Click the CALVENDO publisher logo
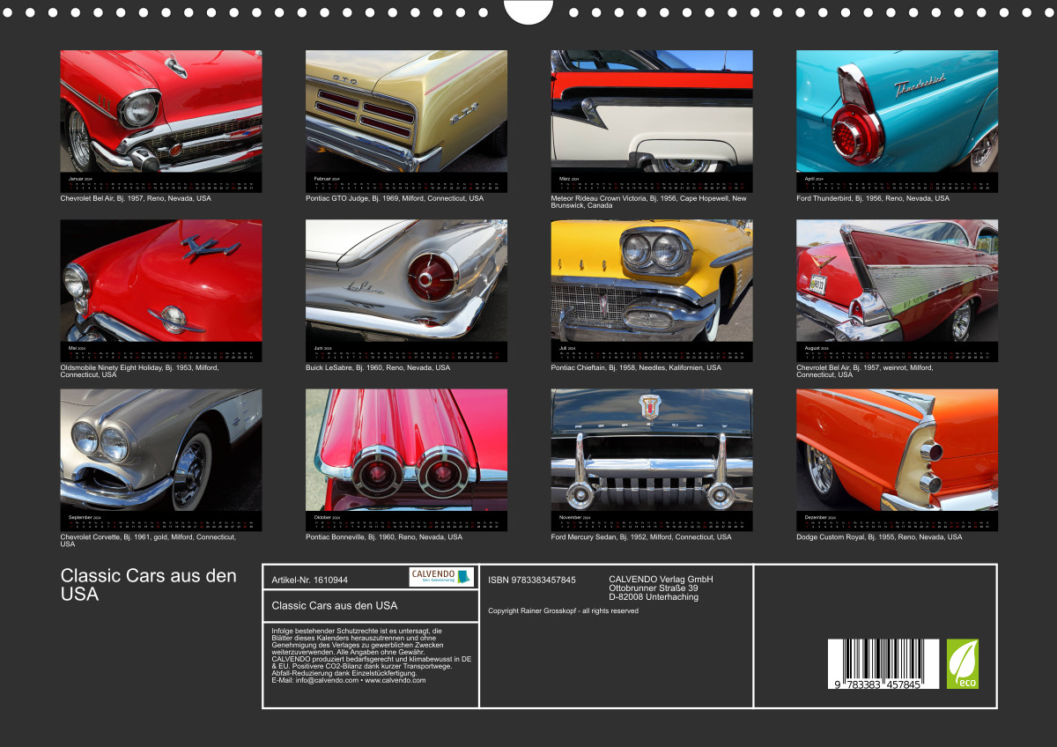The height and width of the screenshot is (747, 1057). [x=441, y=577]
